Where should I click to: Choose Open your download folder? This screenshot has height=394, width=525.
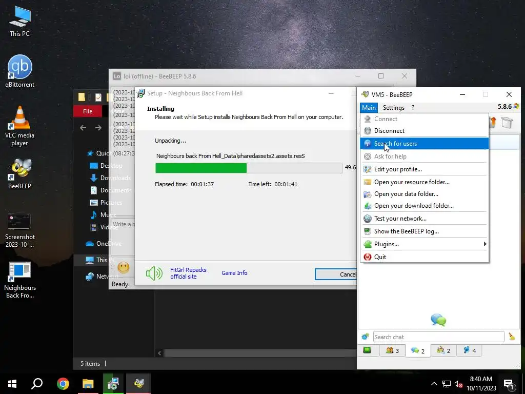[x=424, y=206]
